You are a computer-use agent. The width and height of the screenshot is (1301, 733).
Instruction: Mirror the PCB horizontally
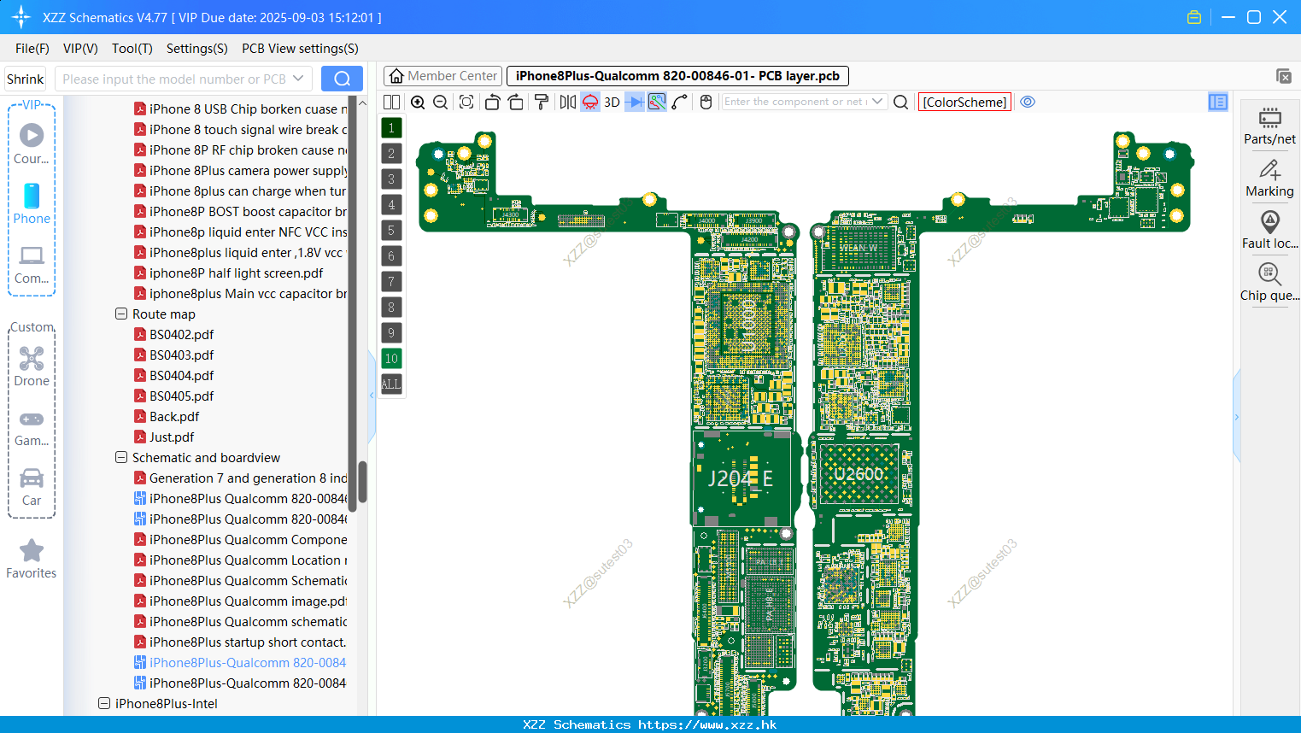click(568, 102)
